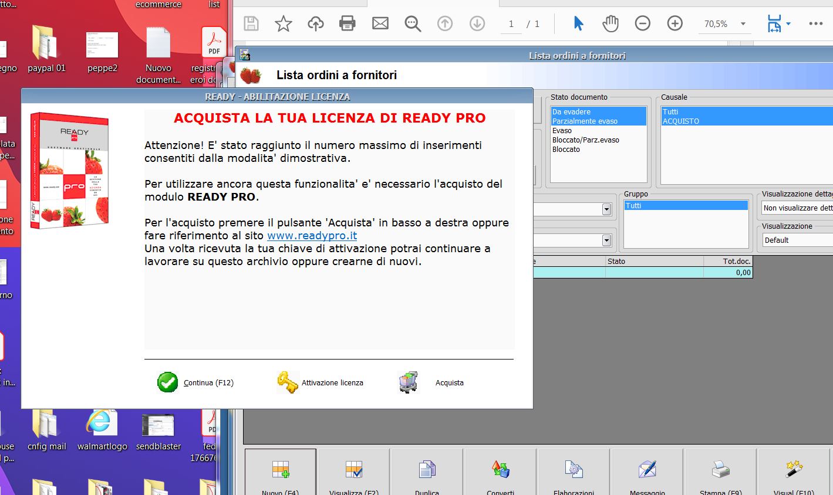Select the 'walmartlogo' desktop icon
This screenshot has height=495, width=833.
click(x=102, y=431)
